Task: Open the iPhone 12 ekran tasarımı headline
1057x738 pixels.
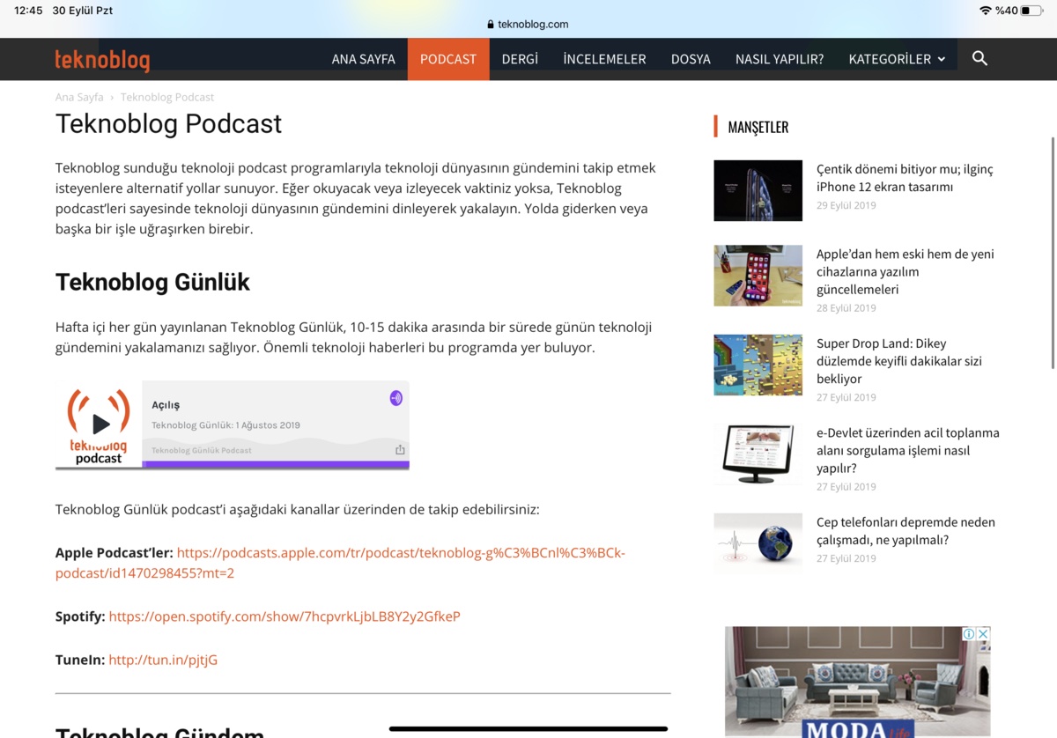Action: pos(905,178)
